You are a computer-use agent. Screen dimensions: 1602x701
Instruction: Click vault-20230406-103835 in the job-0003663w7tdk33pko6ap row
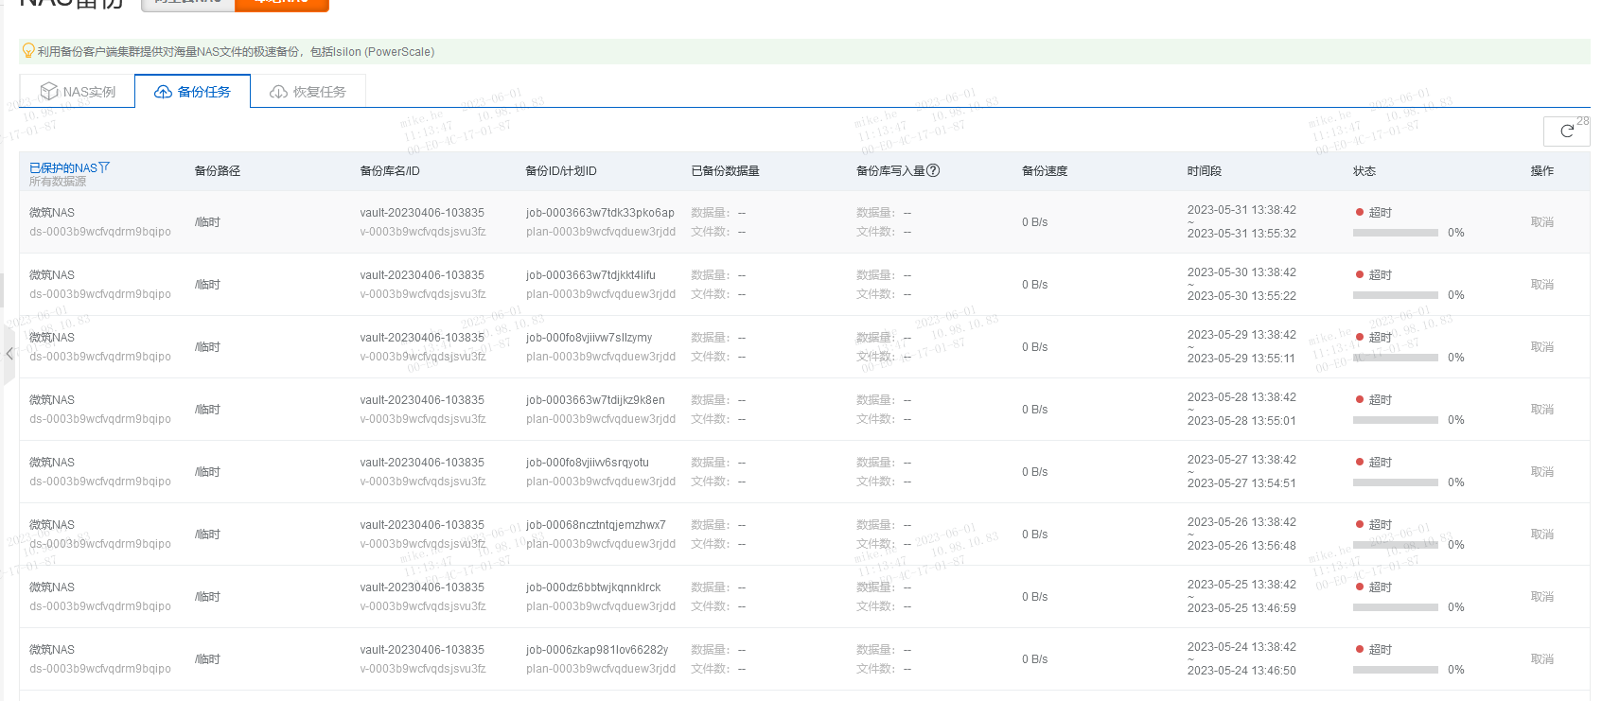422,213
